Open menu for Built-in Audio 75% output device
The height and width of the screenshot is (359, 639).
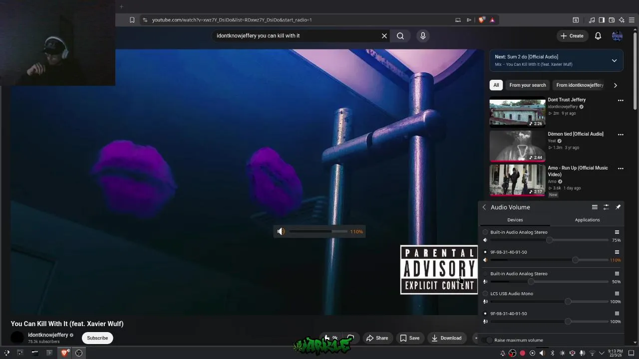point(617,232)
